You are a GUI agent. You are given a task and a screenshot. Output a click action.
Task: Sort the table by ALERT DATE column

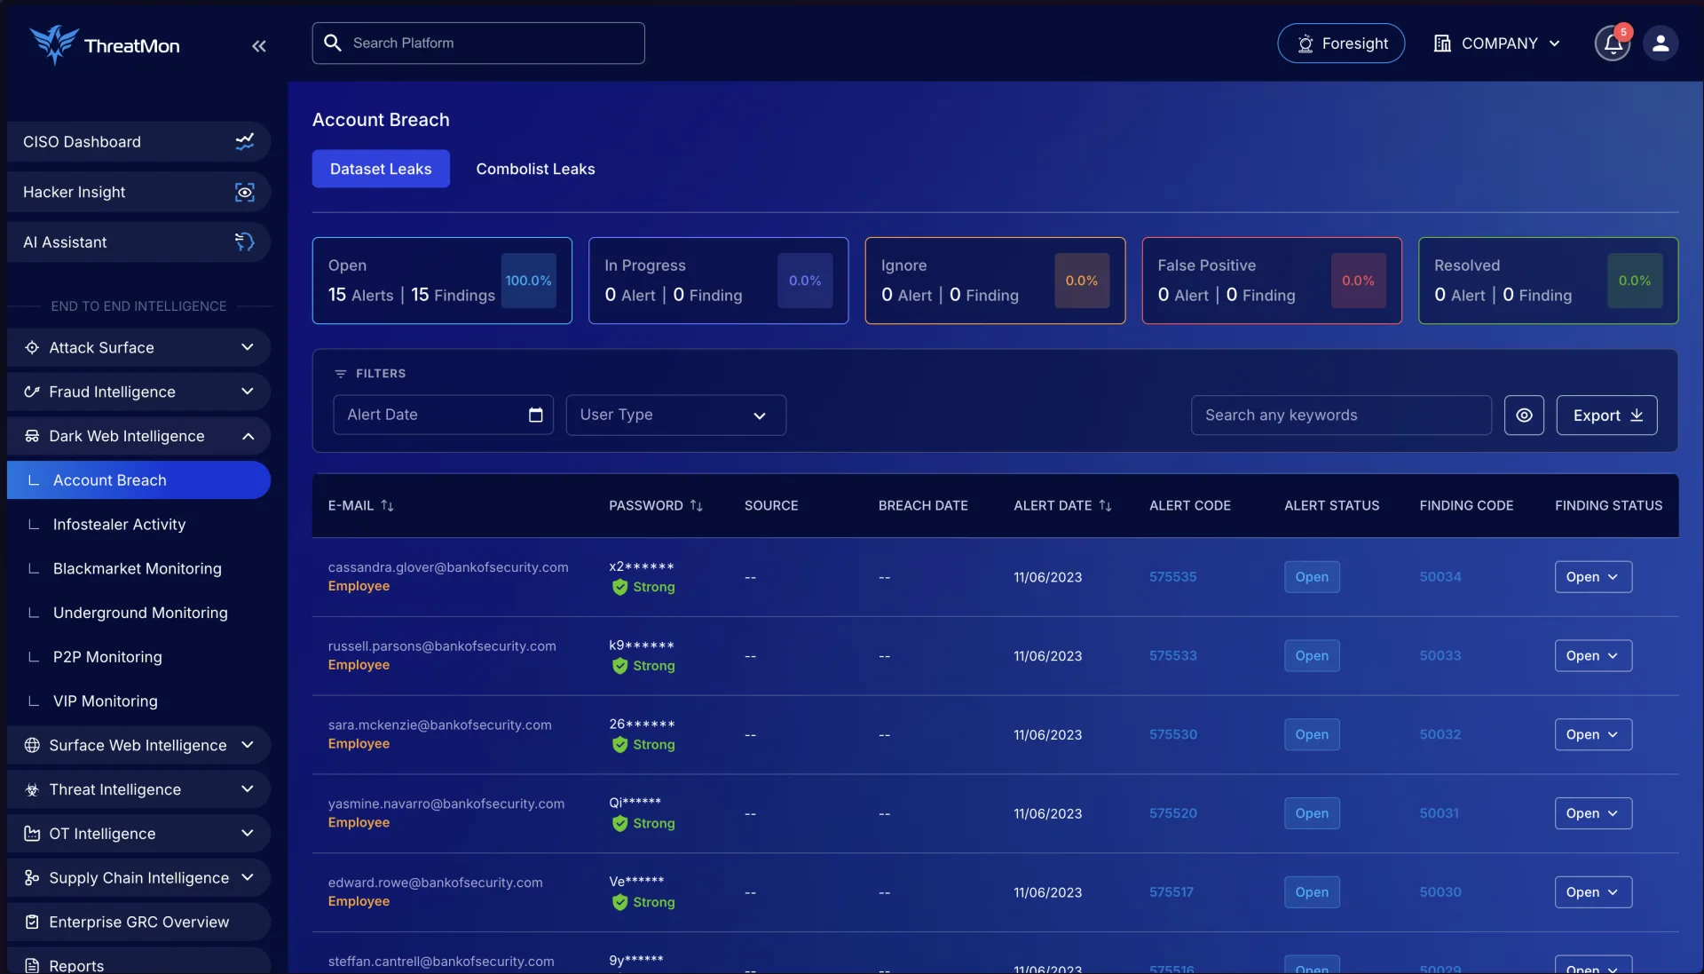(1105, 505)
